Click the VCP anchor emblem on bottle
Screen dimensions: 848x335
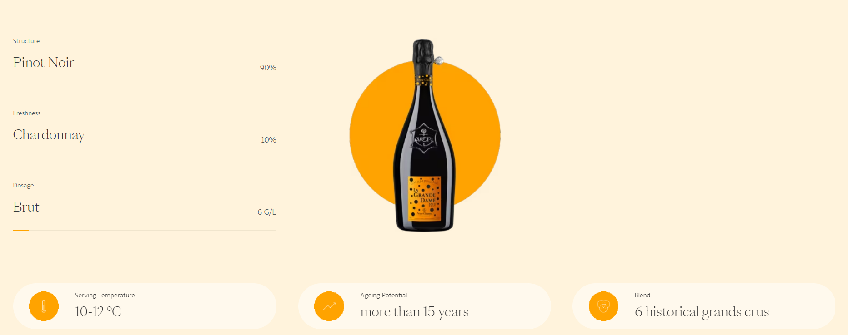(x=424, y=138)
